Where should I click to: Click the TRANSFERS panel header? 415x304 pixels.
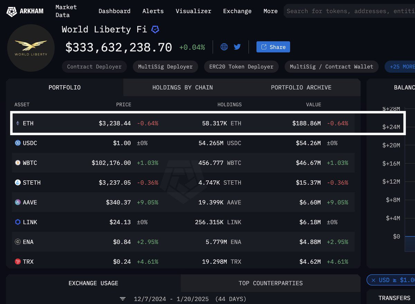394,298
